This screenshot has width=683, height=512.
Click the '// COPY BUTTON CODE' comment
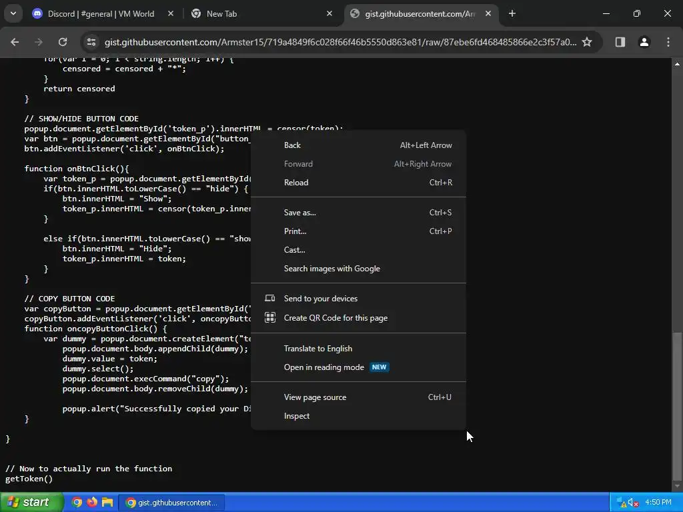coord(69,299)
